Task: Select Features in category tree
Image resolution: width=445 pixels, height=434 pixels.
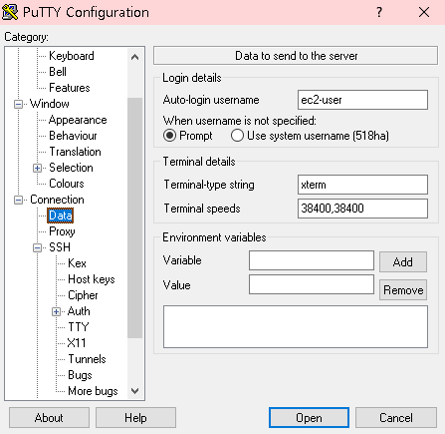Action: [x=70, y=88]
